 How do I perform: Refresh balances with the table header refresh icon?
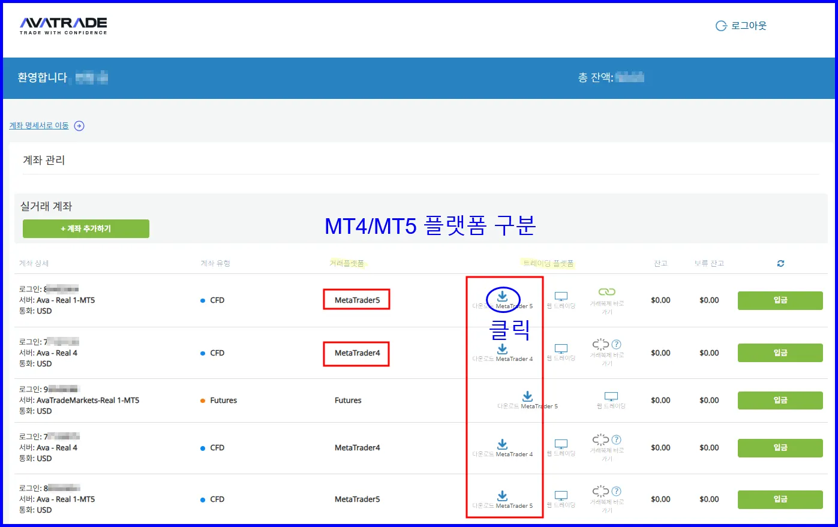click(780, 263)
